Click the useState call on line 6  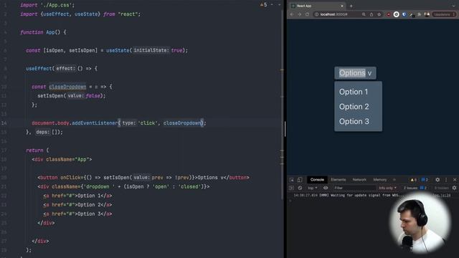pyautogui.click(x=118, y=50)
